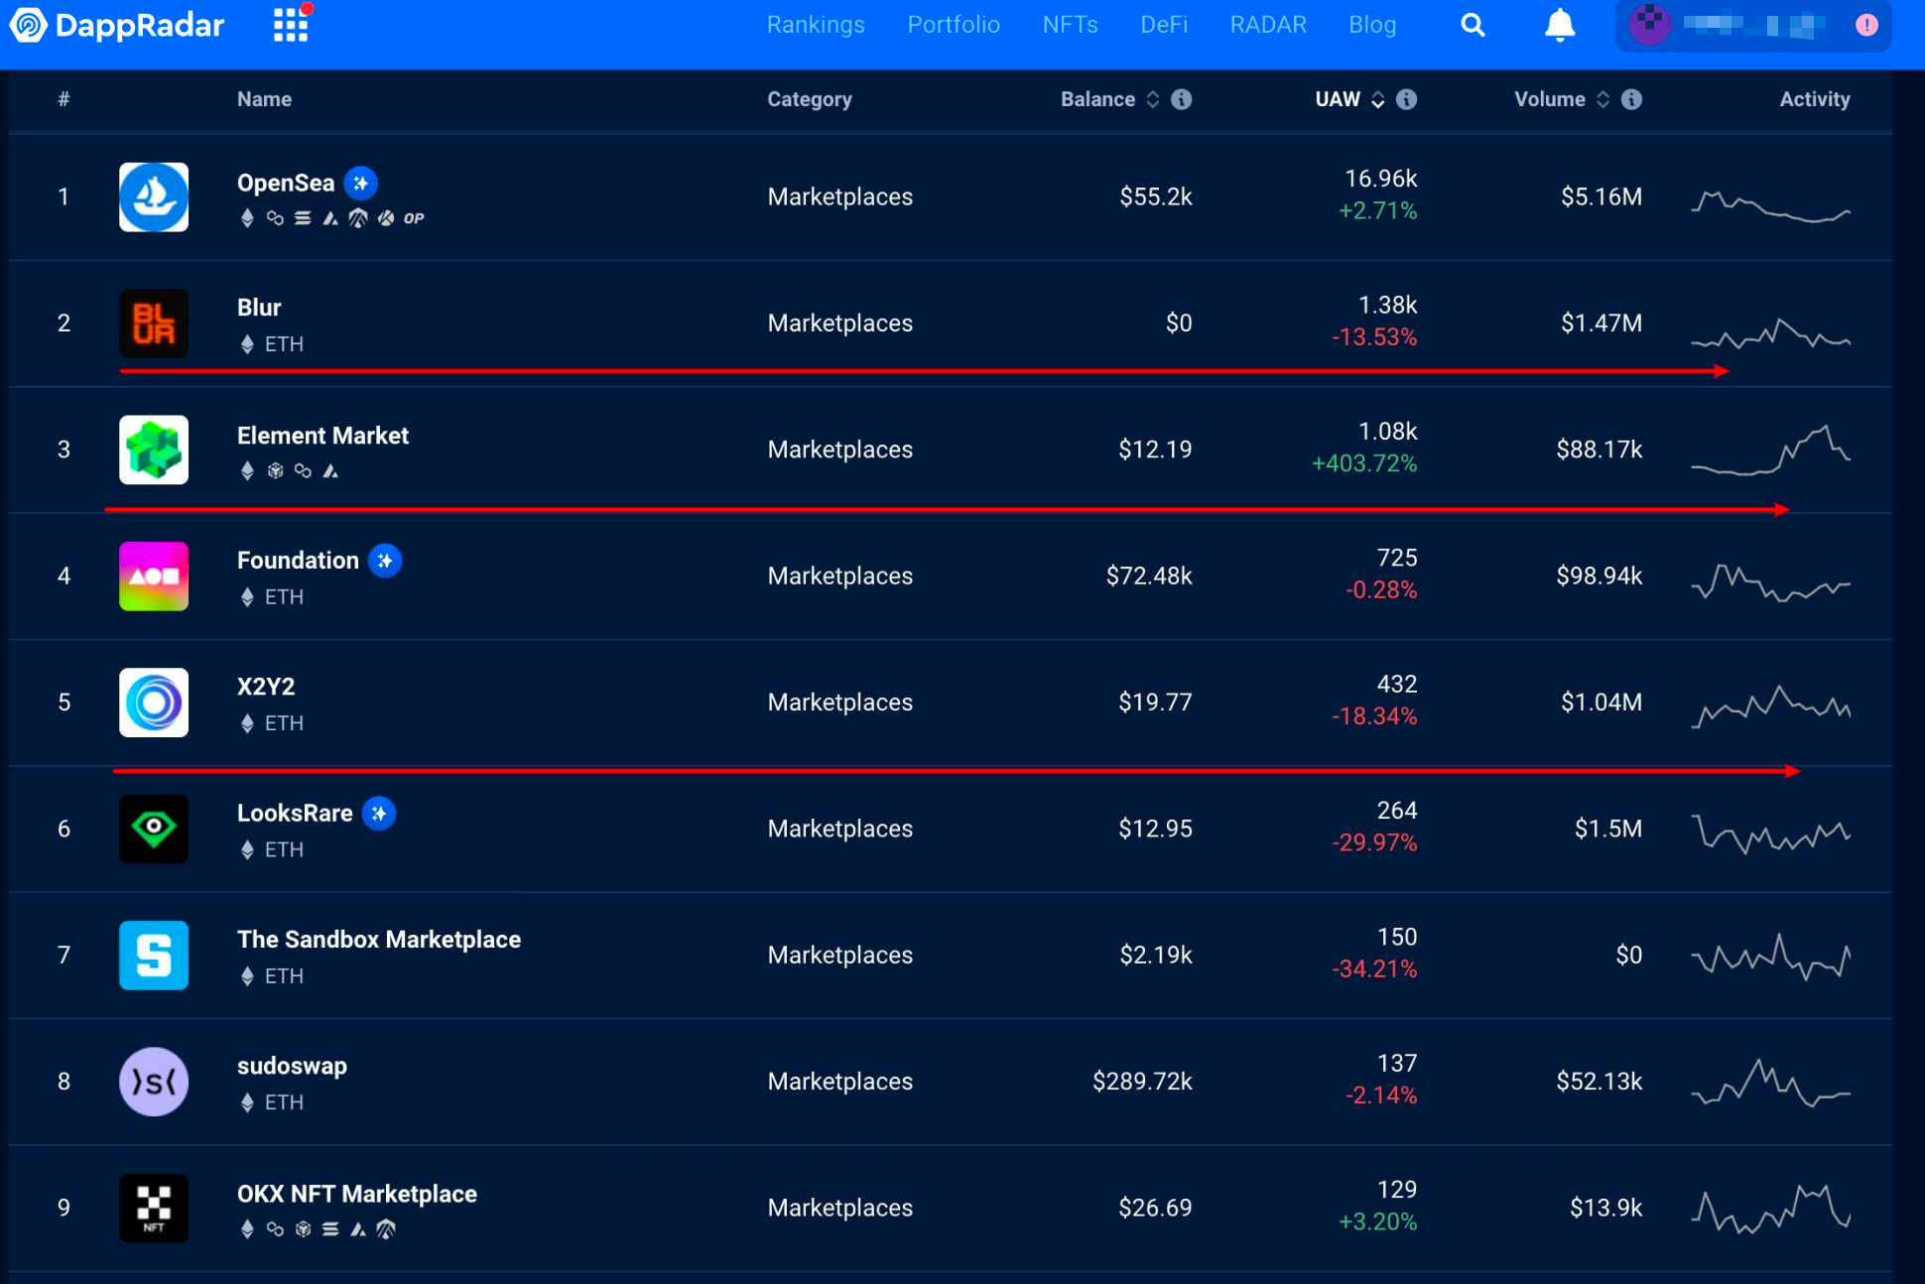Click the user profile avatar
This screenshot has height=1284, width=1925.
click(1650, 25)
